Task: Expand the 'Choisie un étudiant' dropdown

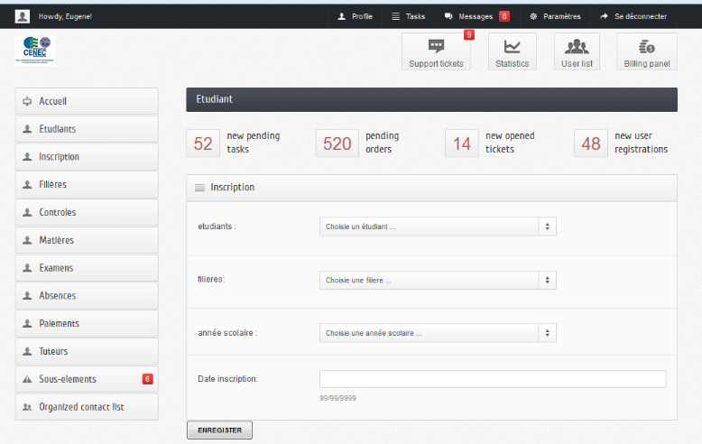Action: pyautogui.click(x=438, y=227)
